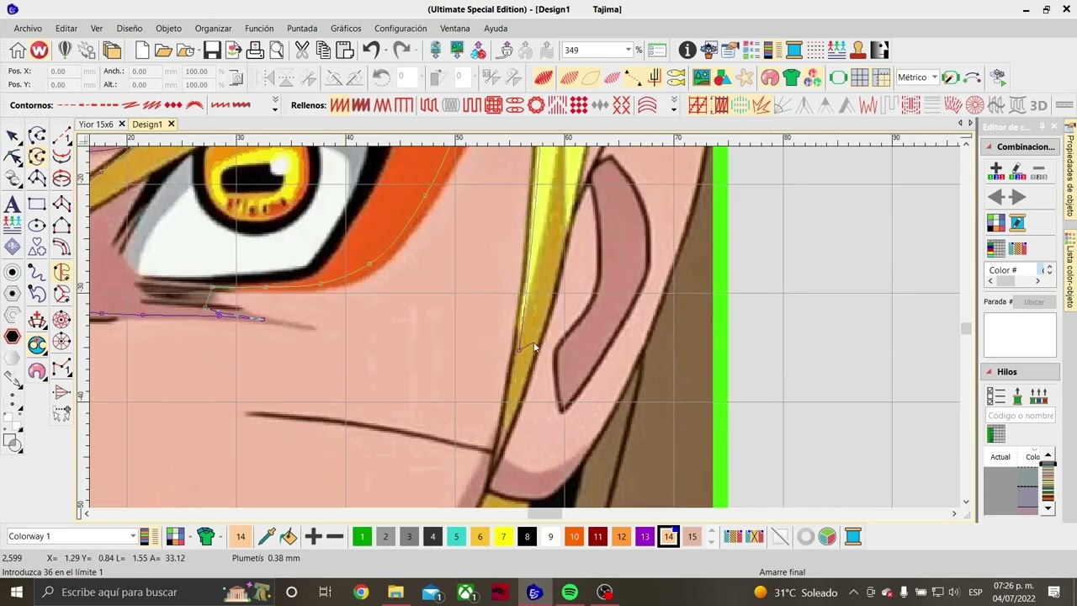Save the design with floppy disk icon
The height and width of the screenshot is (606, 1077).
212,50
